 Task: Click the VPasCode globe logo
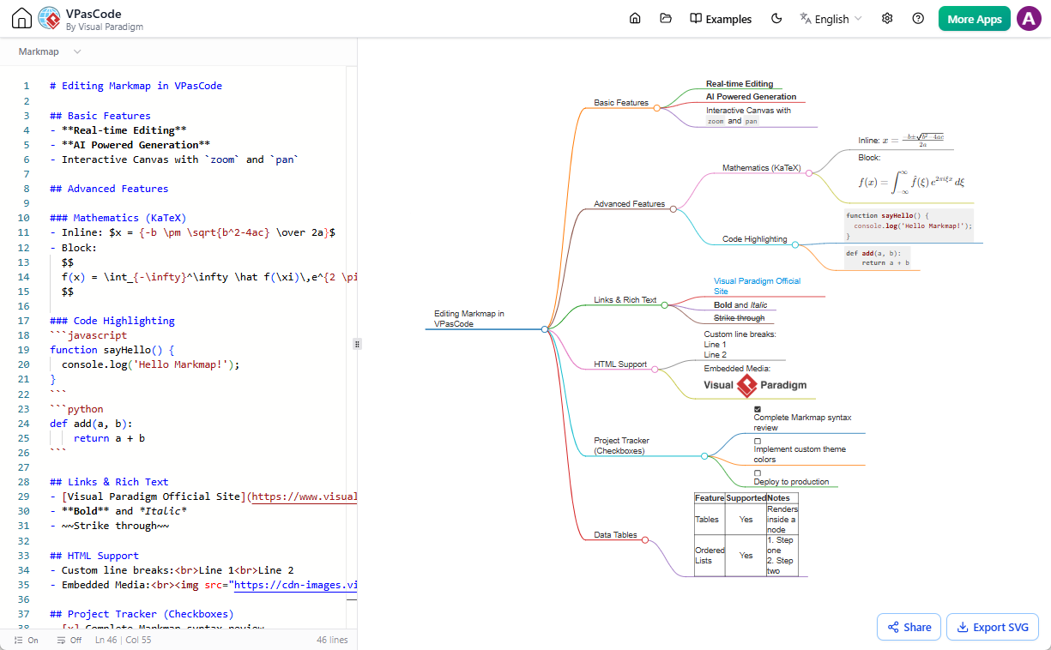(49, 19)
